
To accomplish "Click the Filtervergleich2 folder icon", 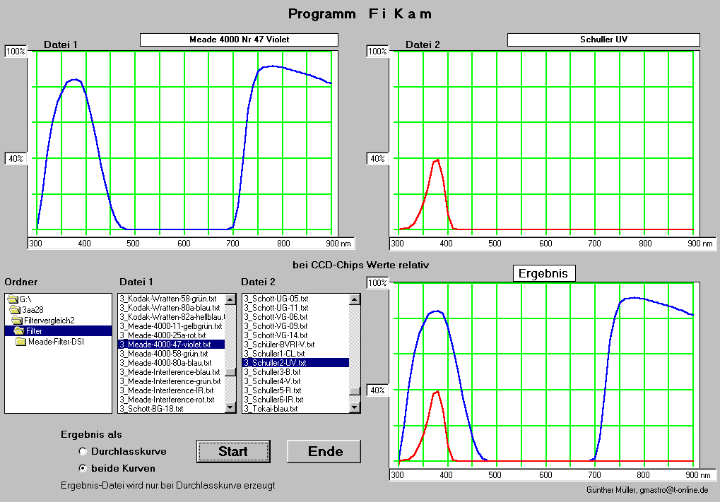I will (x=18, y=321).
